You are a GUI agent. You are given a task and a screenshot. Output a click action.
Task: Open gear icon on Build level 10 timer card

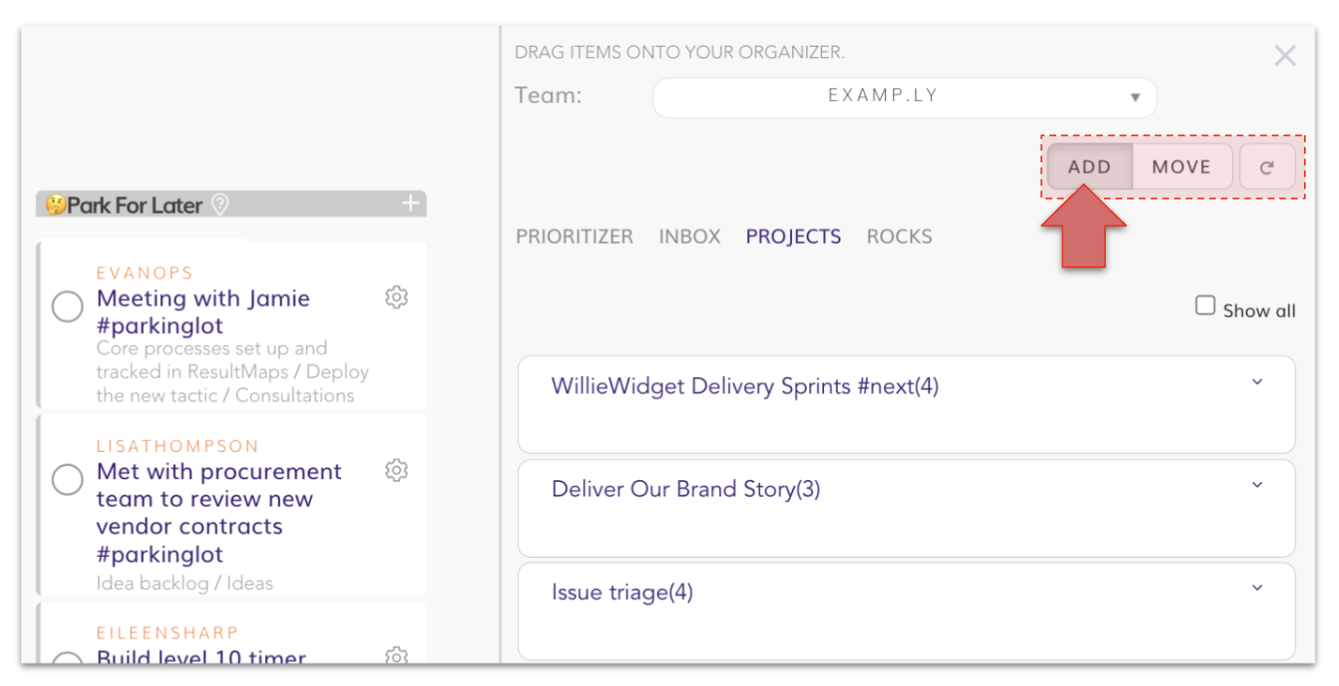click(x=396, y=656)
